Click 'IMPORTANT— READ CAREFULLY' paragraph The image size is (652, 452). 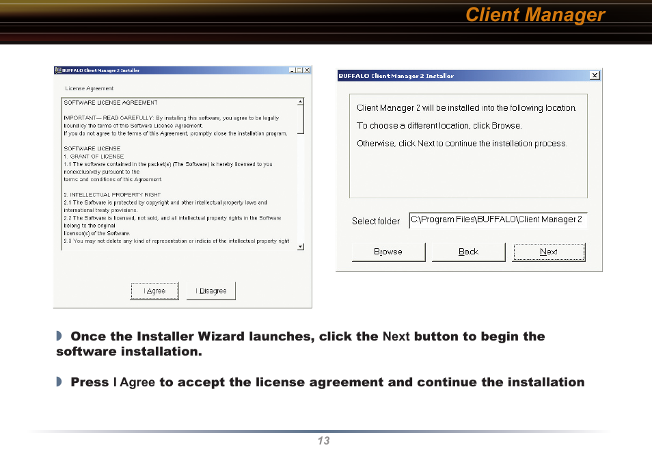click(176, 126)
